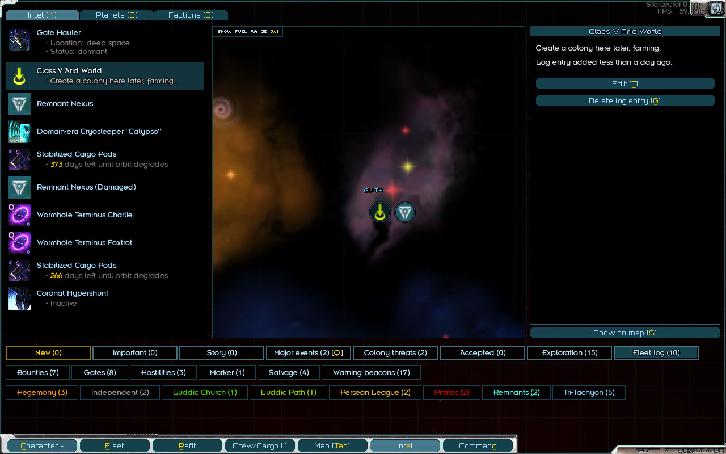Click the Gate Hauler ship icon
Image resolution: width=726 pixels, height=454 pixels.
[19, 40]
